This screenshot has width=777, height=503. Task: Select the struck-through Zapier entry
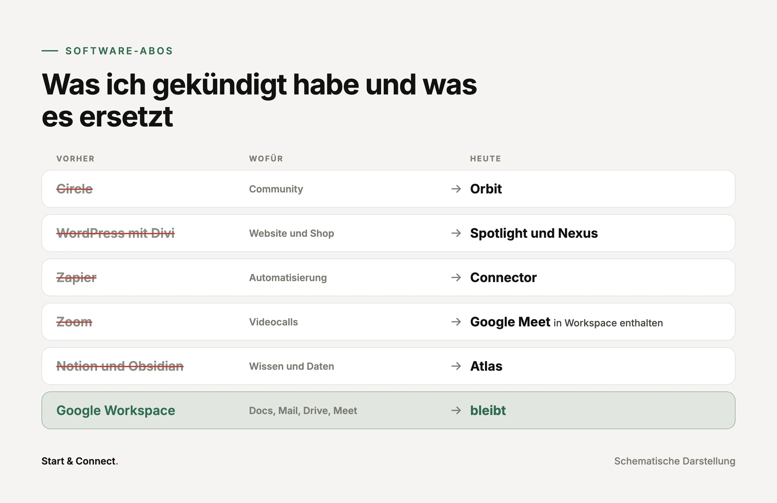tap(76, 278)
